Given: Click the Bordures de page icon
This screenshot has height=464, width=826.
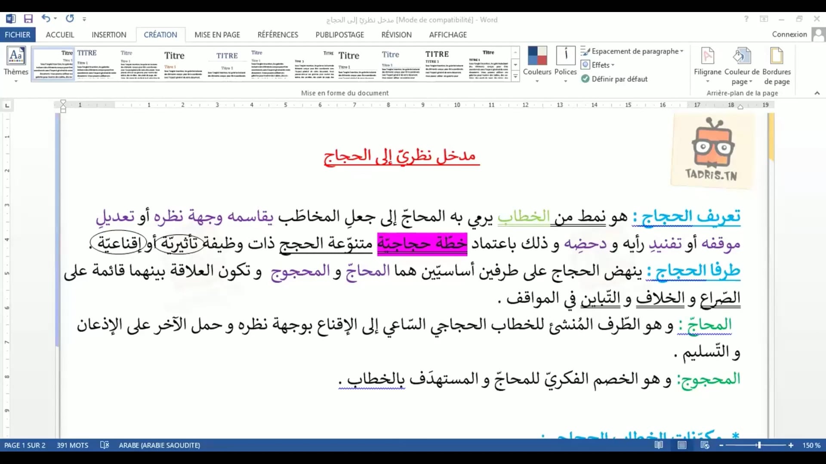Looking at the screenshot, I should (x=776, y=56).
